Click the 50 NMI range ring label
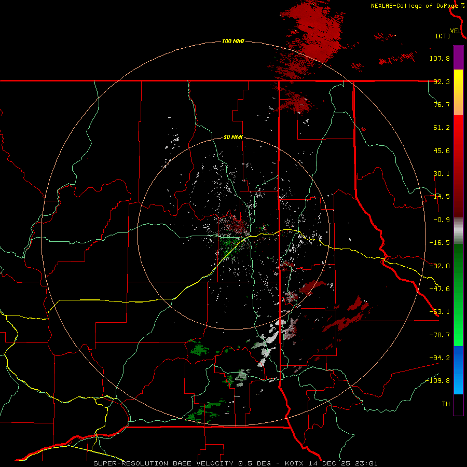 coord(233,138)
